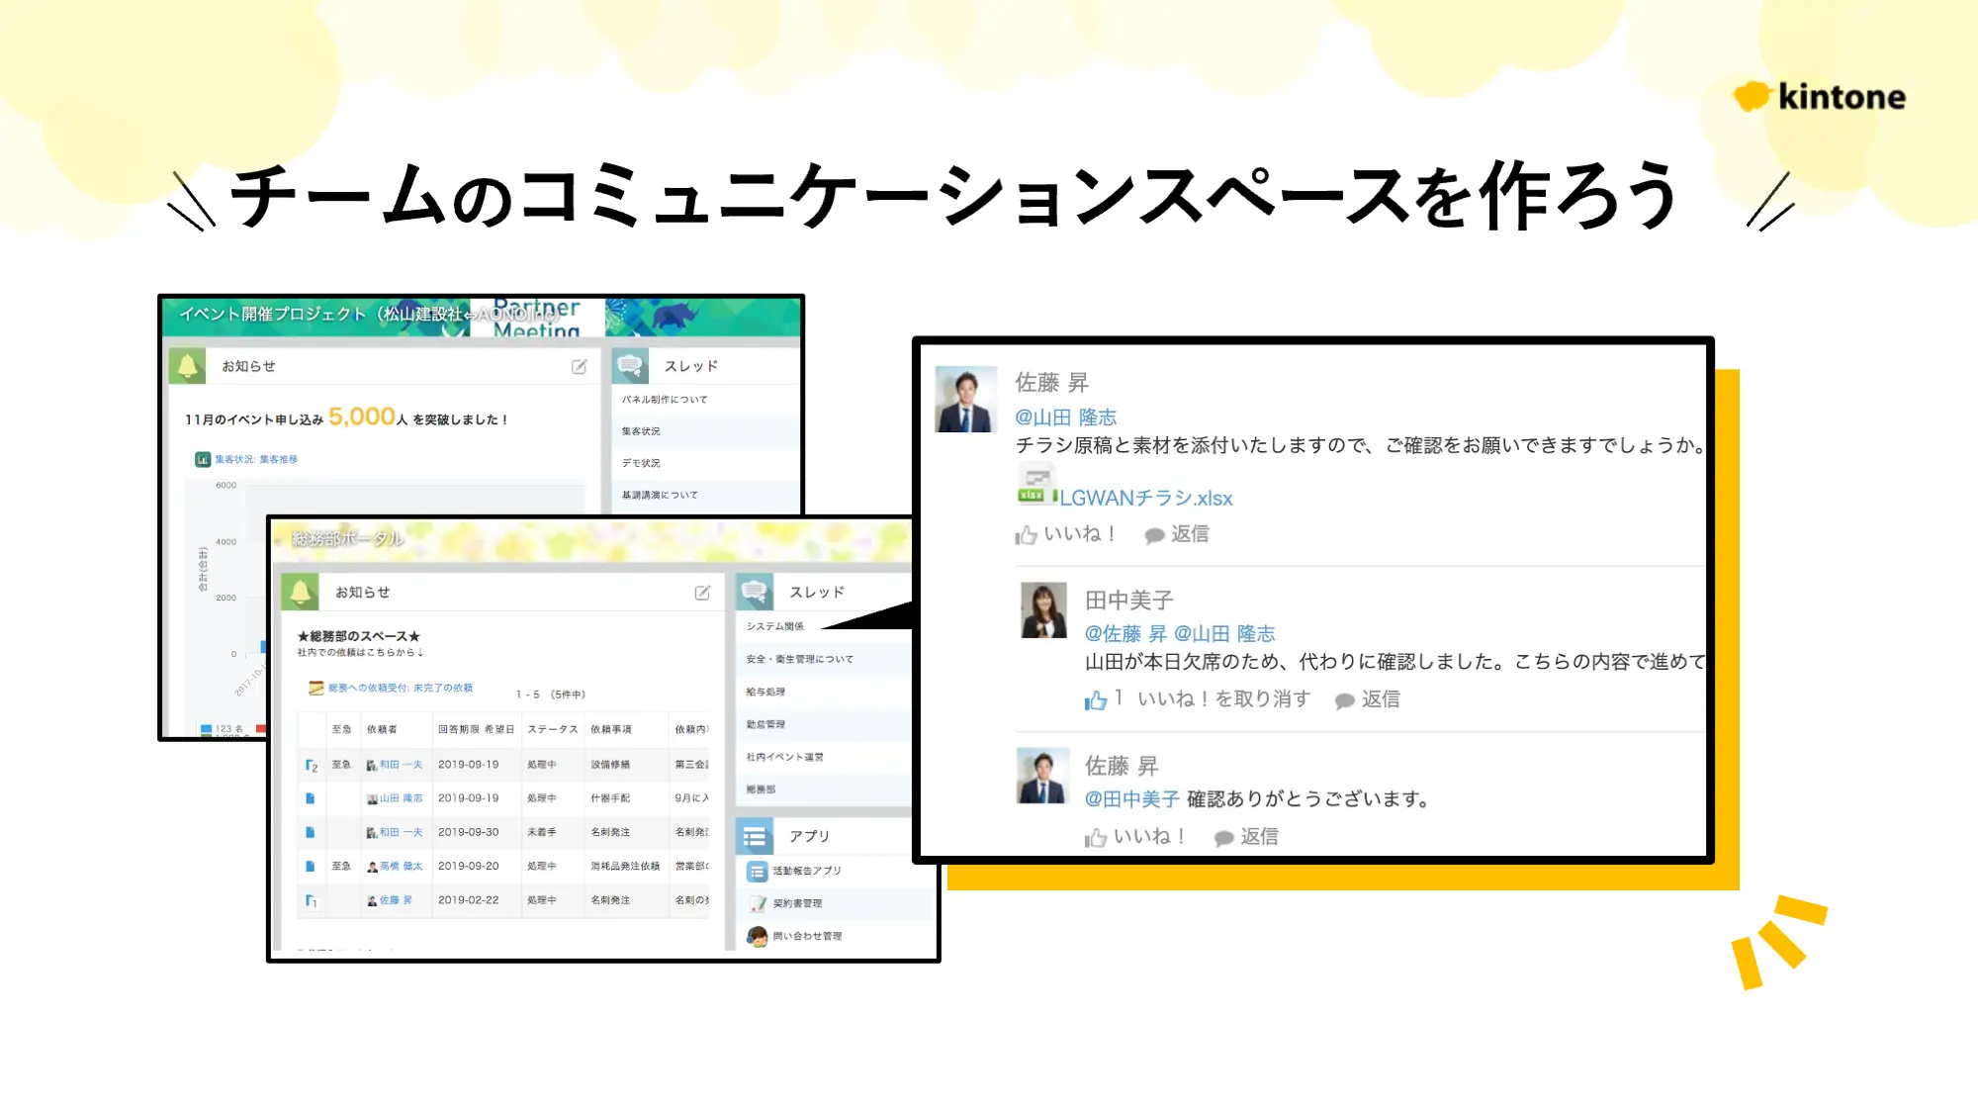Click the kintone logo
1978x1113 pixels.
1819,96
